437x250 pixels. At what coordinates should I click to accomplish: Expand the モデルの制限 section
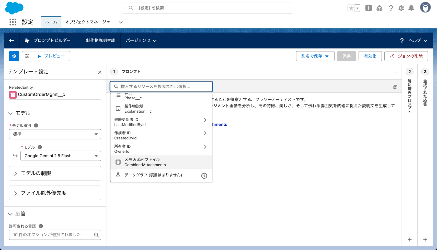click(x=55, y=173)
